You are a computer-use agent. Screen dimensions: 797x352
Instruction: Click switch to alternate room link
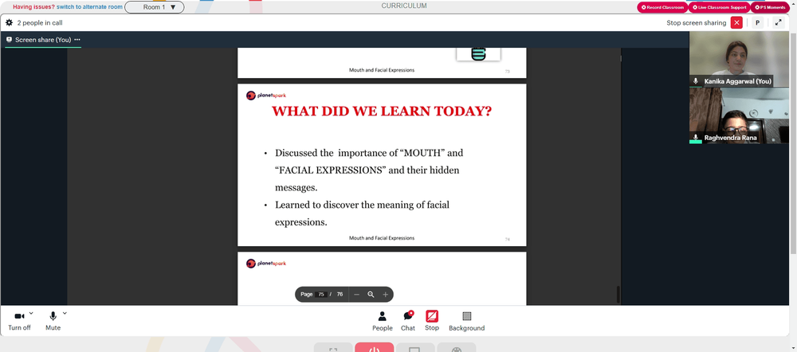89,7
